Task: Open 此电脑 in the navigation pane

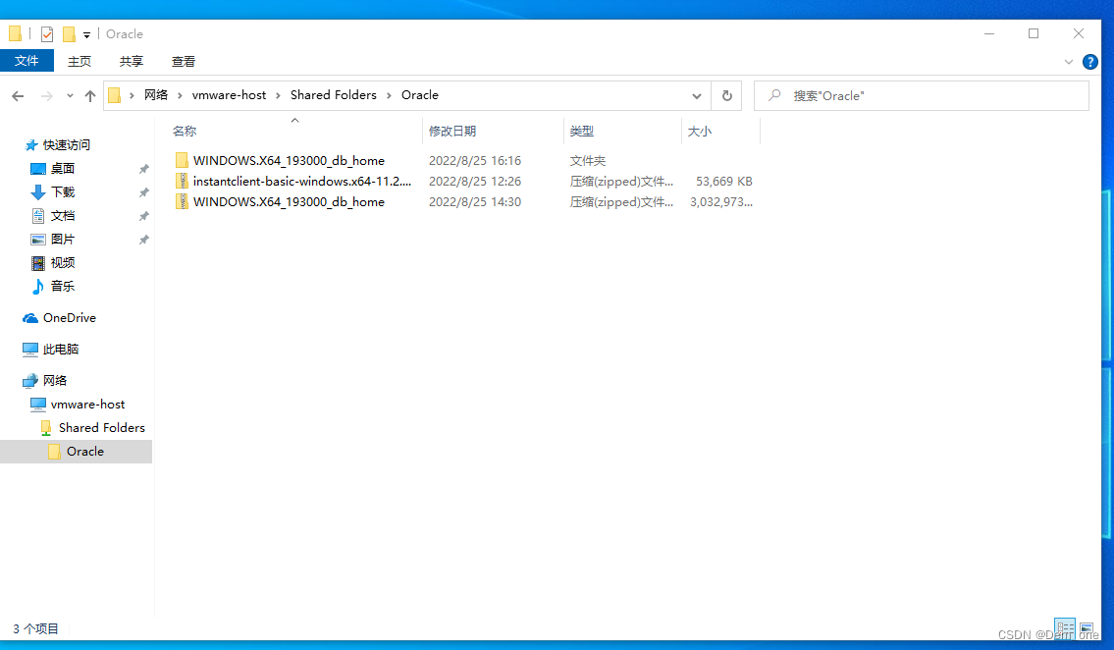Action: (61, 349)
